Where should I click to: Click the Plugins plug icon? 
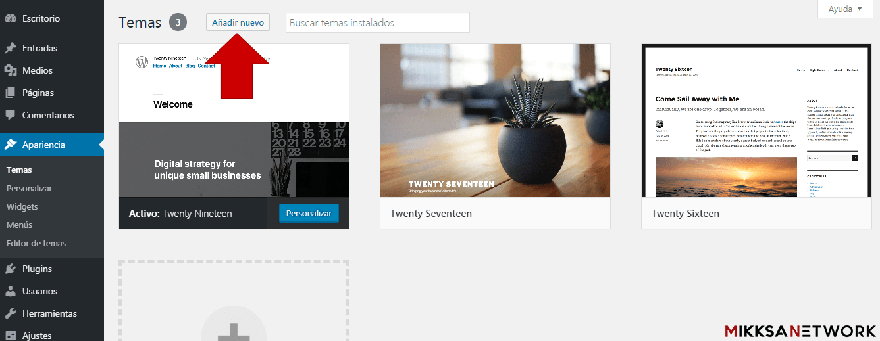11,269
